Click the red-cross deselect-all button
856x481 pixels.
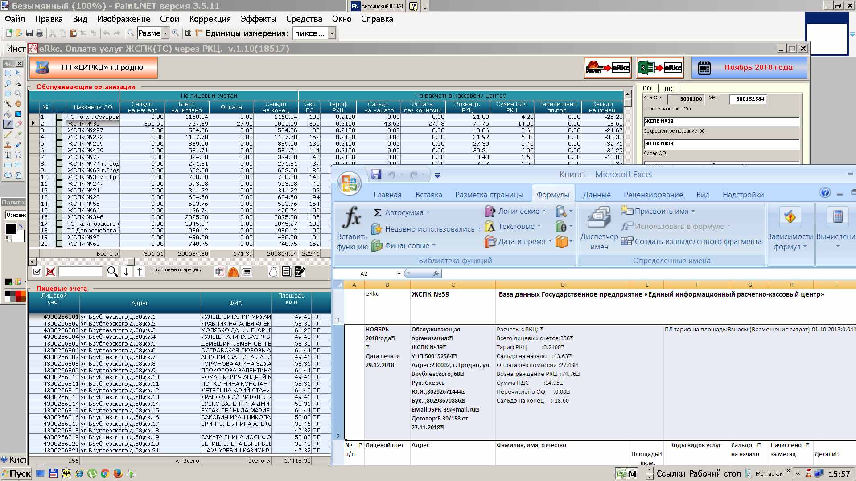[50, 272]
